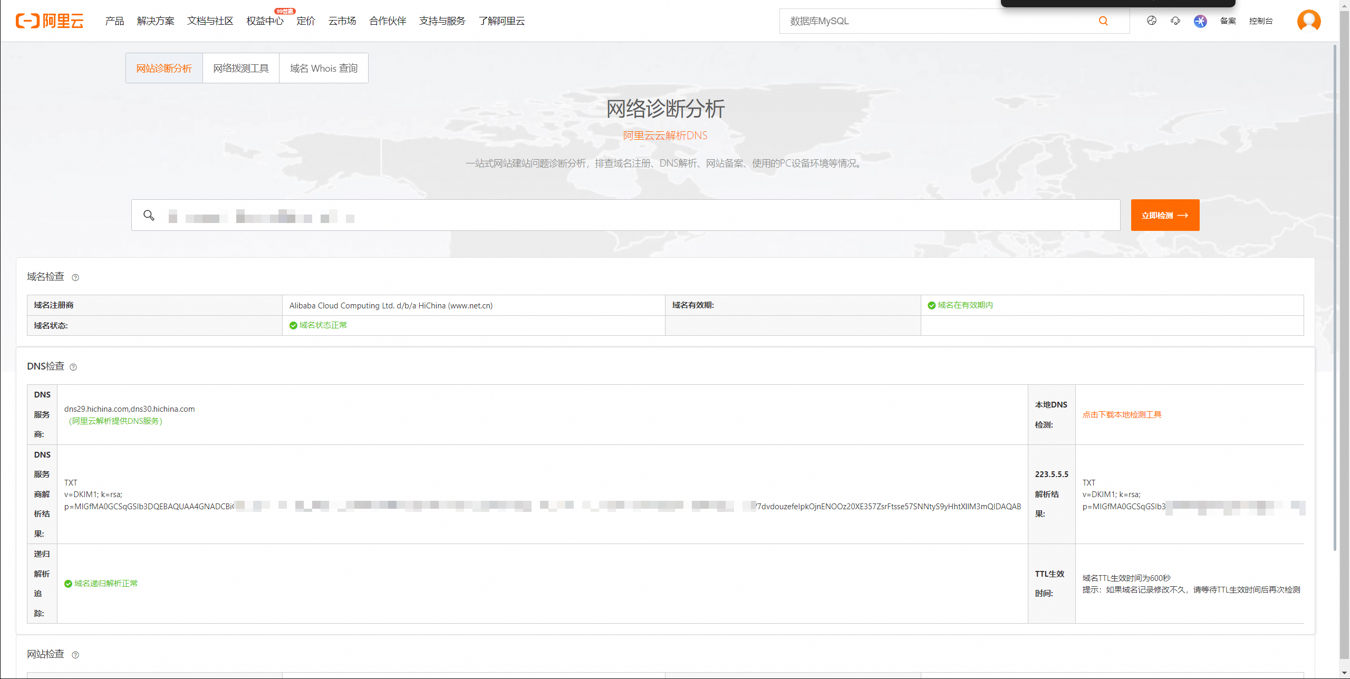Click help icon beside 网站检查
This screenshot has height=679, width=1350.
75,655
